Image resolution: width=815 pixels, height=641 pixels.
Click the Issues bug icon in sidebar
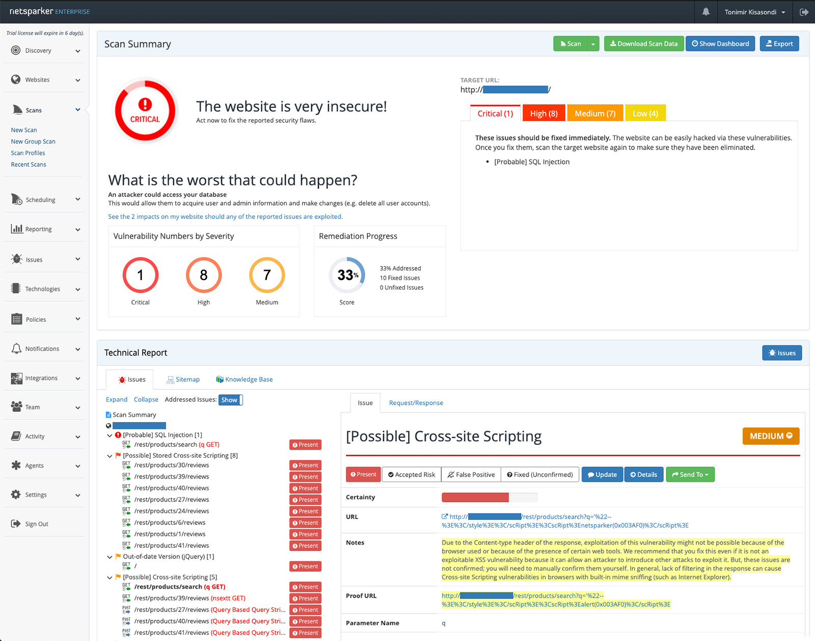(x=16, y=259)
